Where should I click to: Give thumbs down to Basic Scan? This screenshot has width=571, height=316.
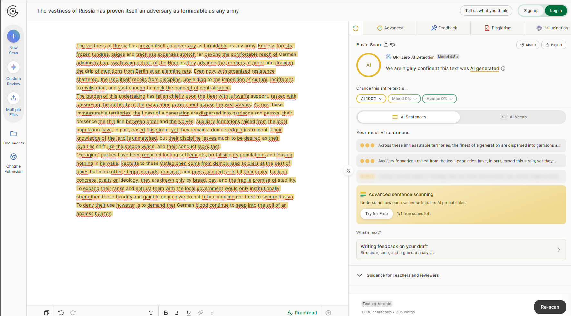(x=392, y=45)
